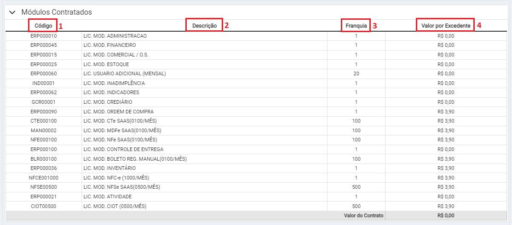This screenshot has width=512, height=225.
Task: Click Franquia value 500 in NFSE00500 row
Action: [x=356, y=187]
